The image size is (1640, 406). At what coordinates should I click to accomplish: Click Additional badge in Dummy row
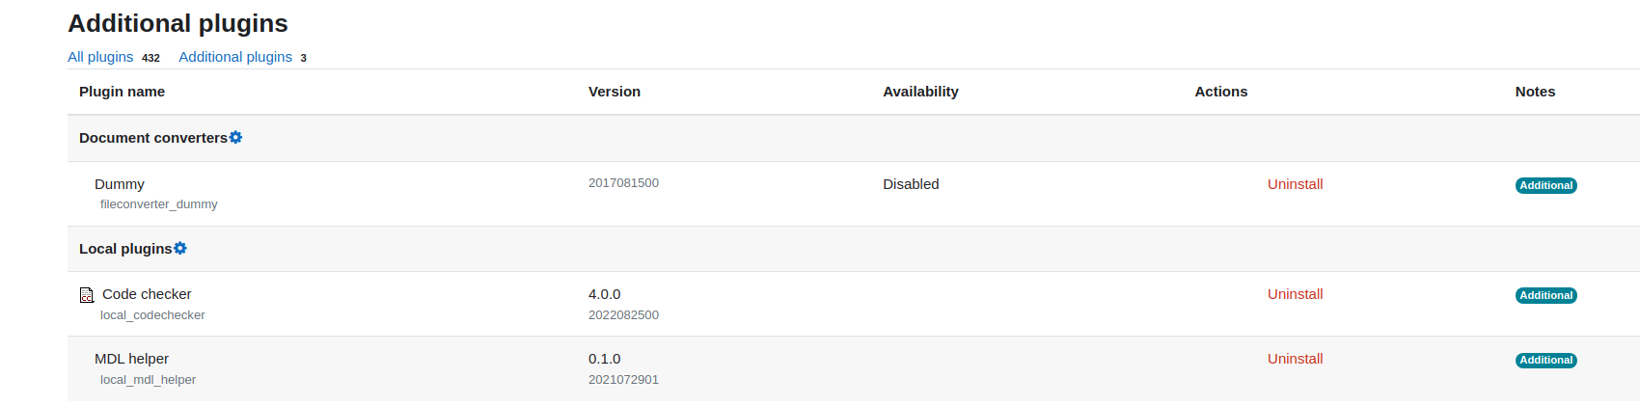pyautogui.click(x=1545, y=185)
